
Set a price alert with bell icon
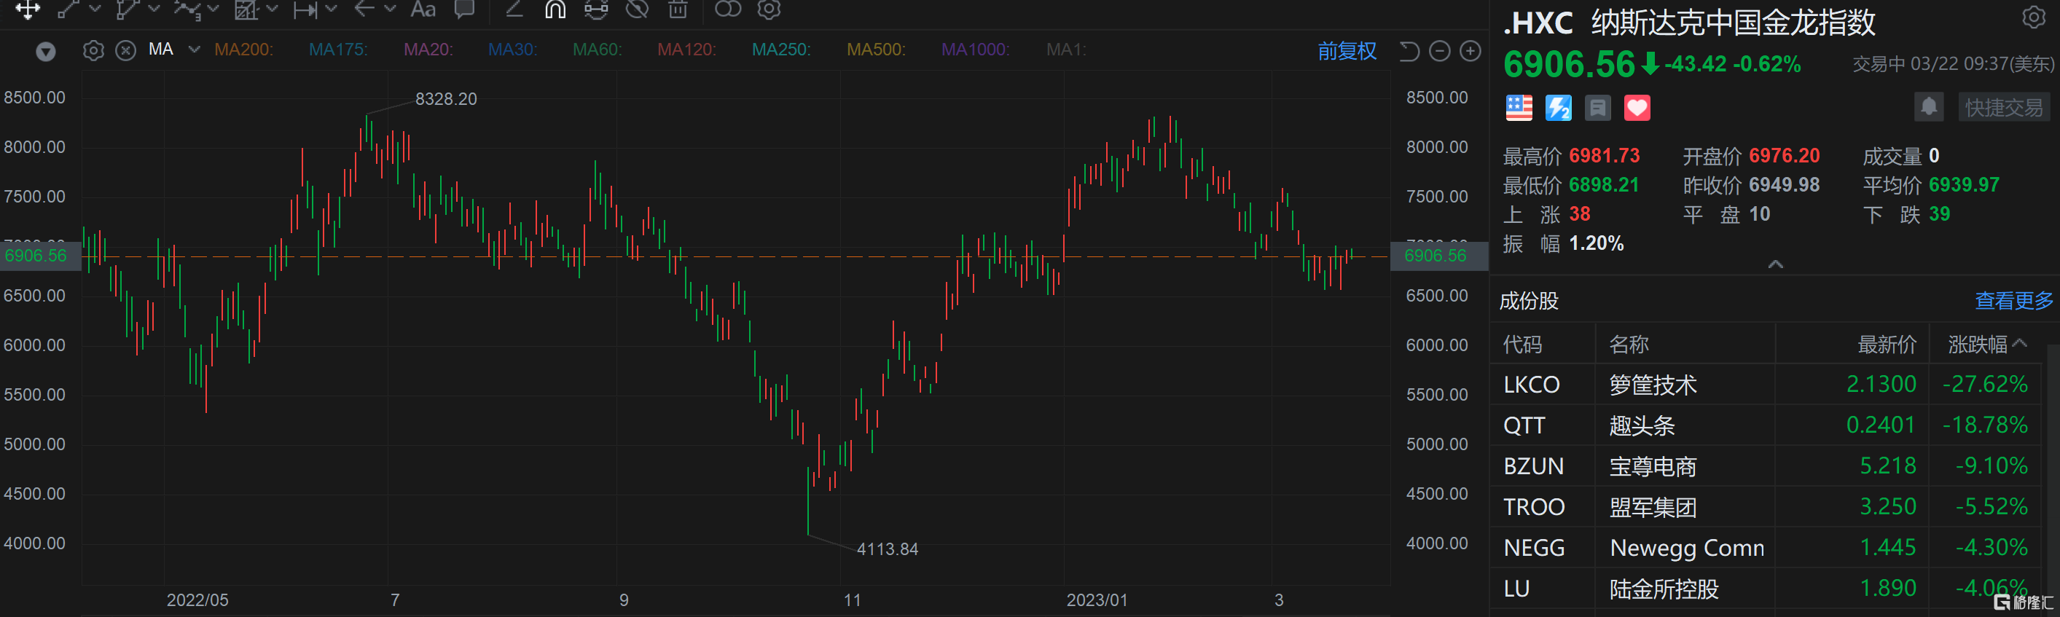(x=1929, y=106)
